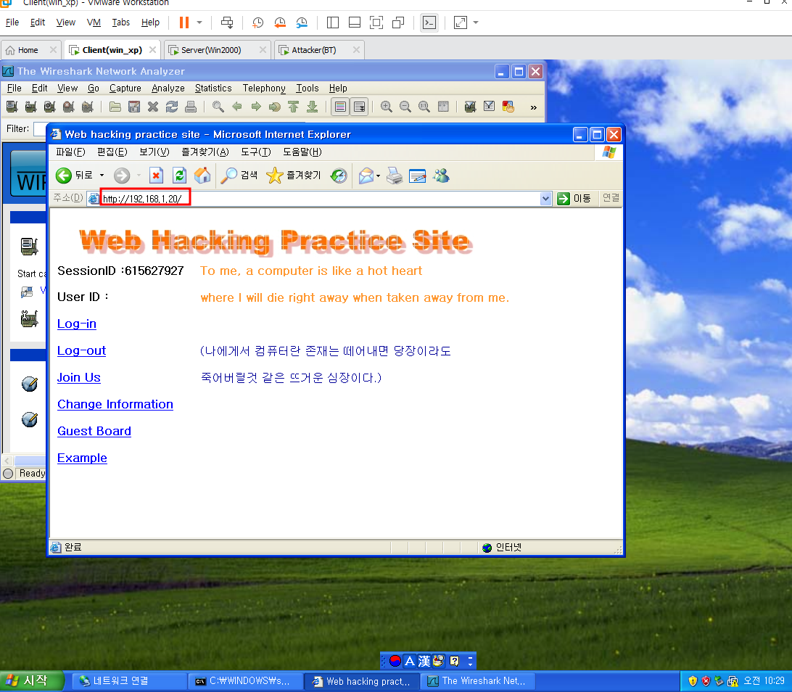Click the IE Edit page icon

click(417, 176)
